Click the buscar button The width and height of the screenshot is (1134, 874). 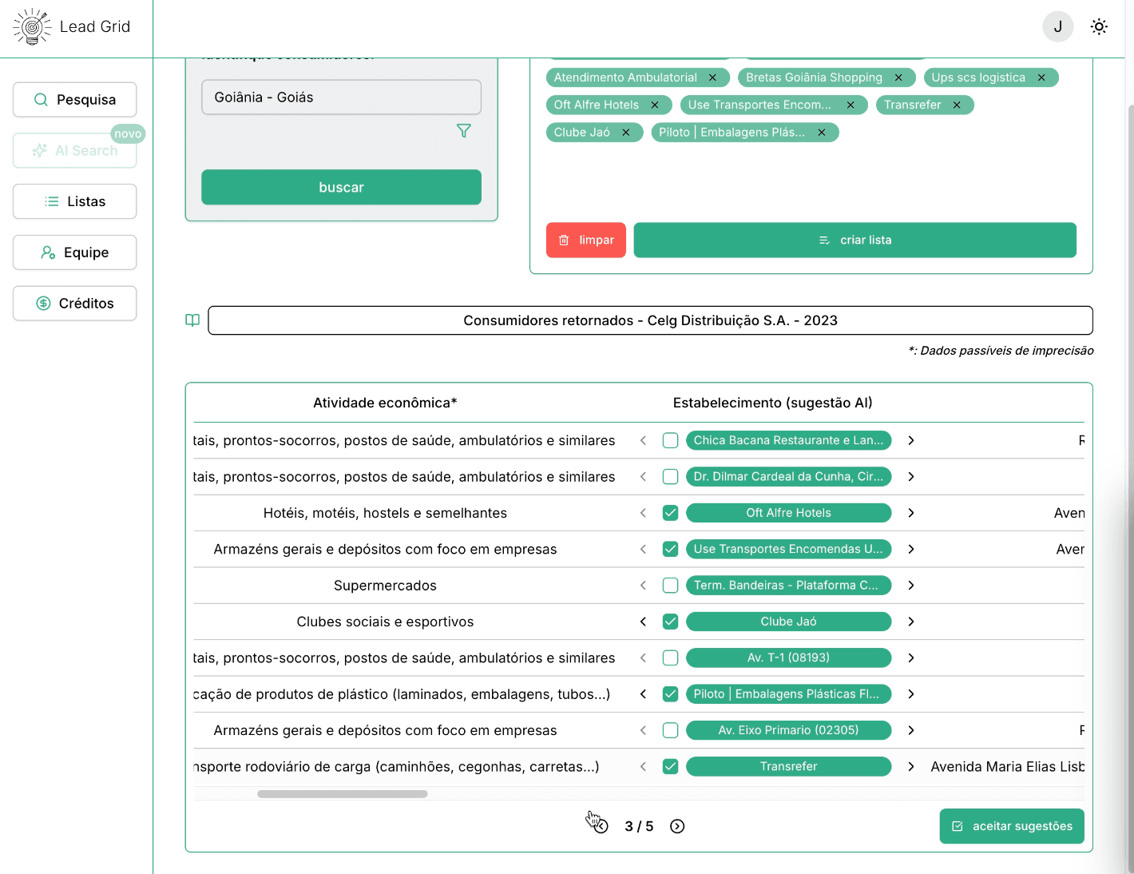tap(341, 187)
